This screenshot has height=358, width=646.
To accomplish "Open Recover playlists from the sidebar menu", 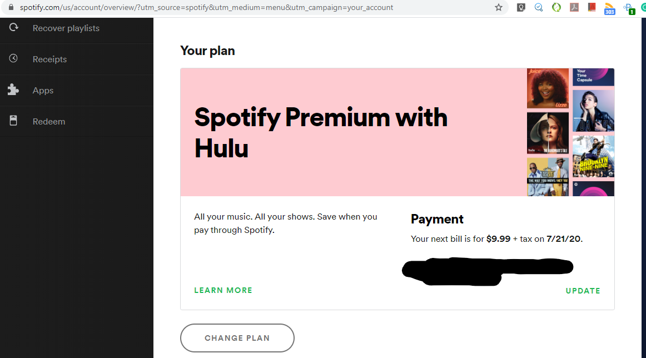I will tap(66, 28).
